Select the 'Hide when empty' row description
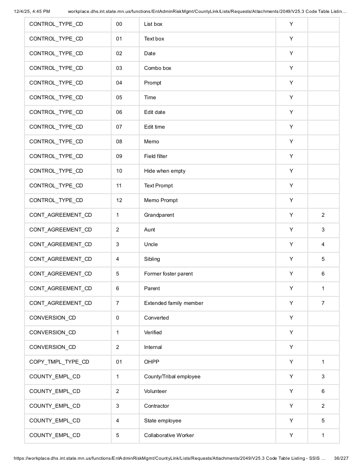Image resolution: width=363 pixels, height=470 pixels. (x=207, y=171)
